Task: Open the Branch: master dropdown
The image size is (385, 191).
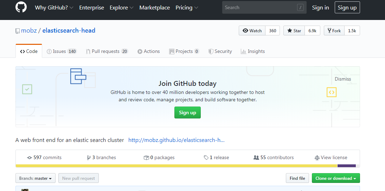Action: click(x=36, y=178)
